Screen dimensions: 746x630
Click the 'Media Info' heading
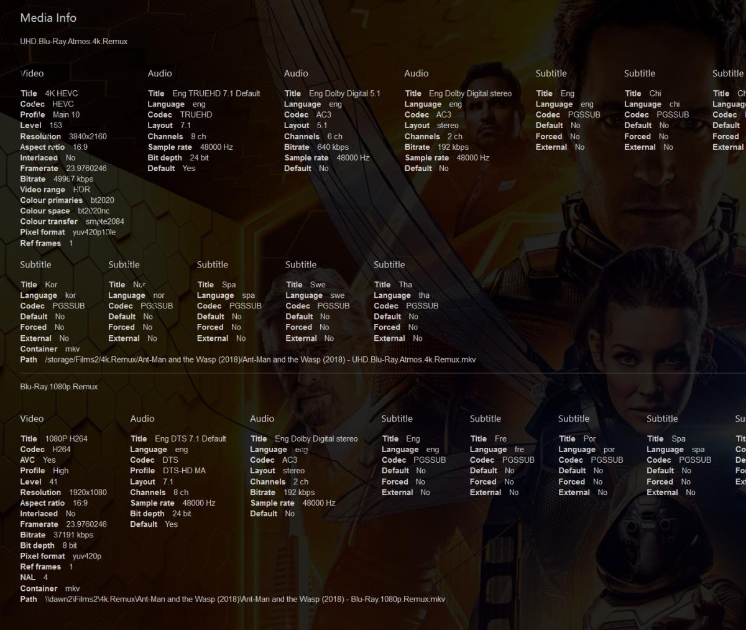pos(48,17)
